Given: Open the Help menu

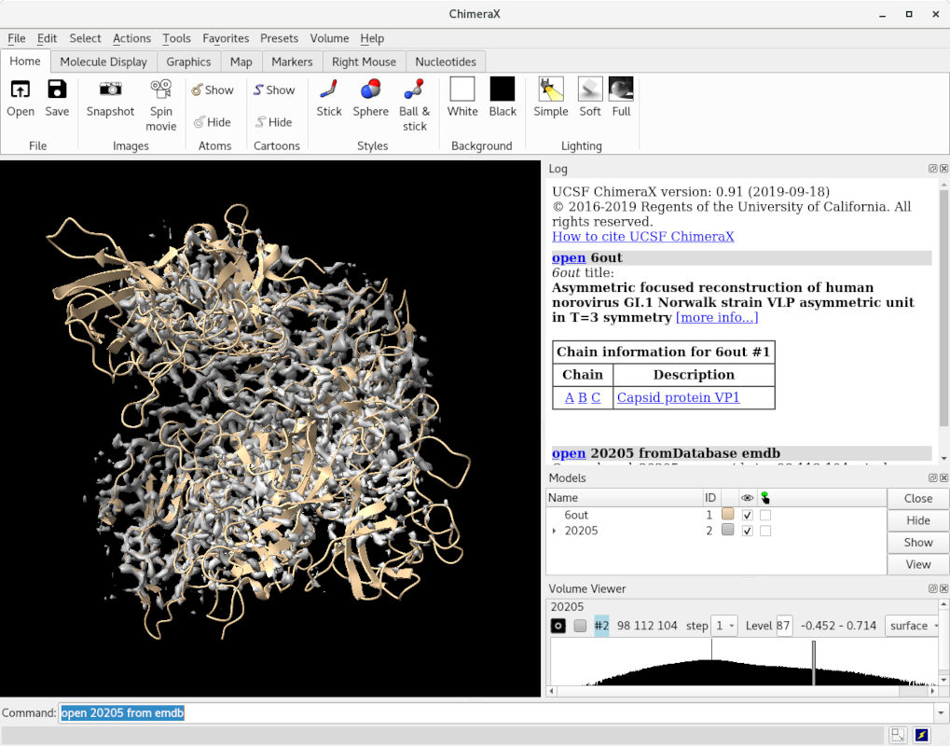Looking at the screenshot, I should tap(372, 38).
